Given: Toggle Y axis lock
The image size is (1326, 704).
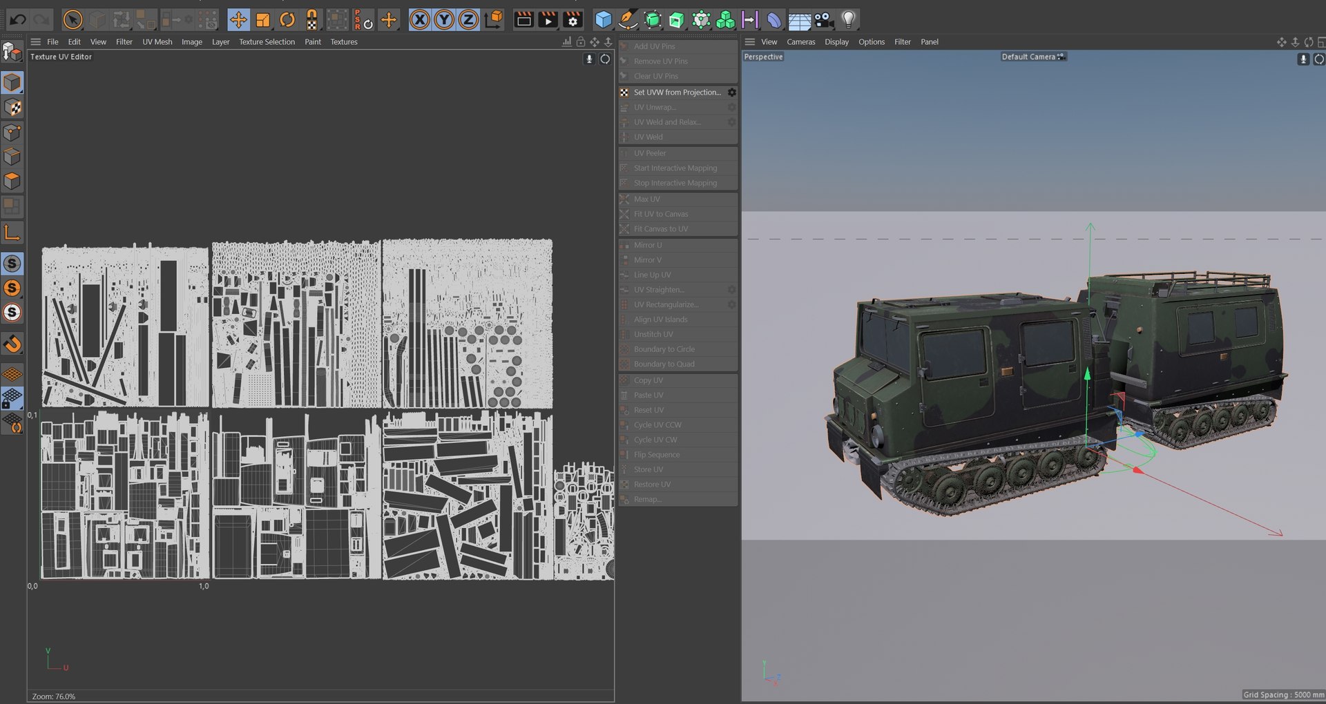Looking at the screenshot, I should click(x=444, y=20).
